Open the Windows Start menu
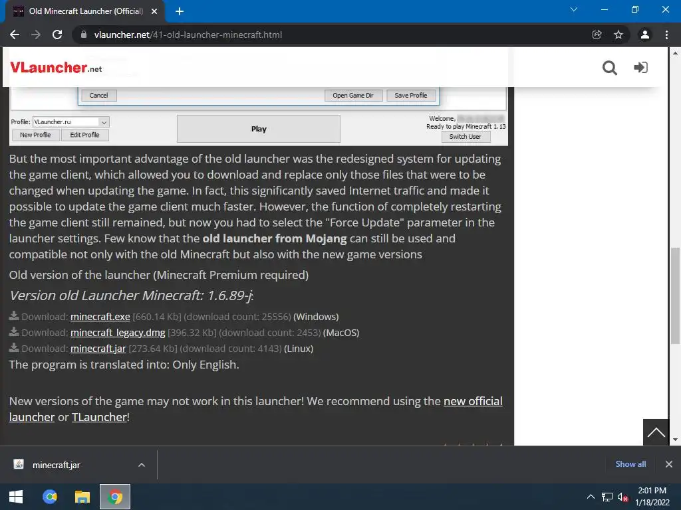 (16, 497)
